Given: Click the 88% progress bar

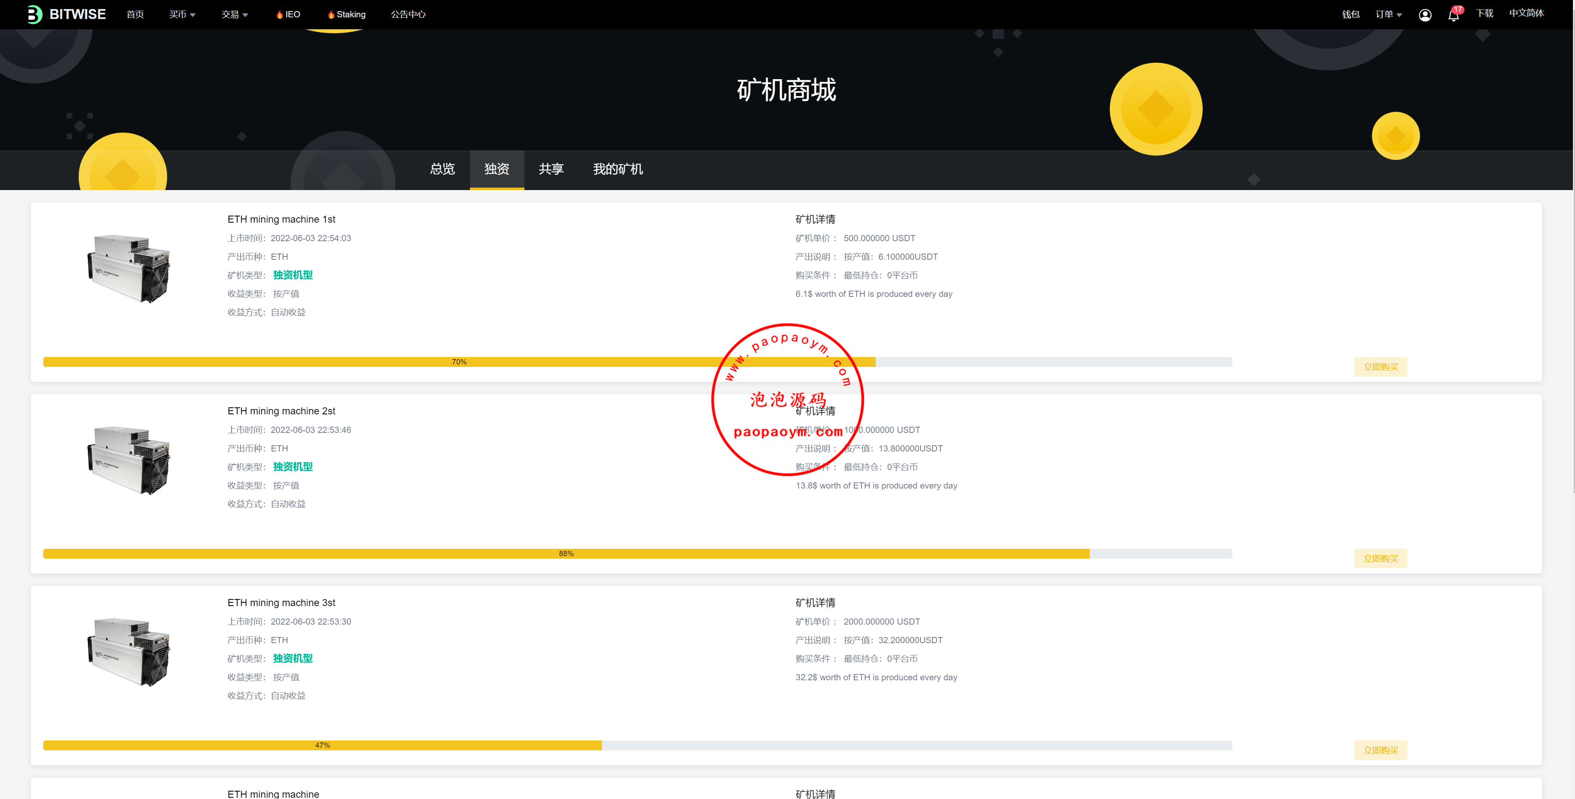Looking at the screenshot, I should (x=566, y=554).
